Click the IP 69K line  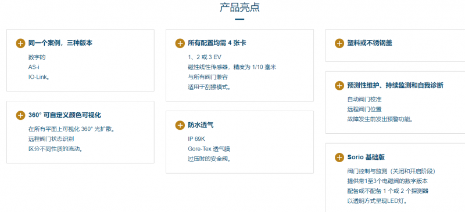[196, 139]
